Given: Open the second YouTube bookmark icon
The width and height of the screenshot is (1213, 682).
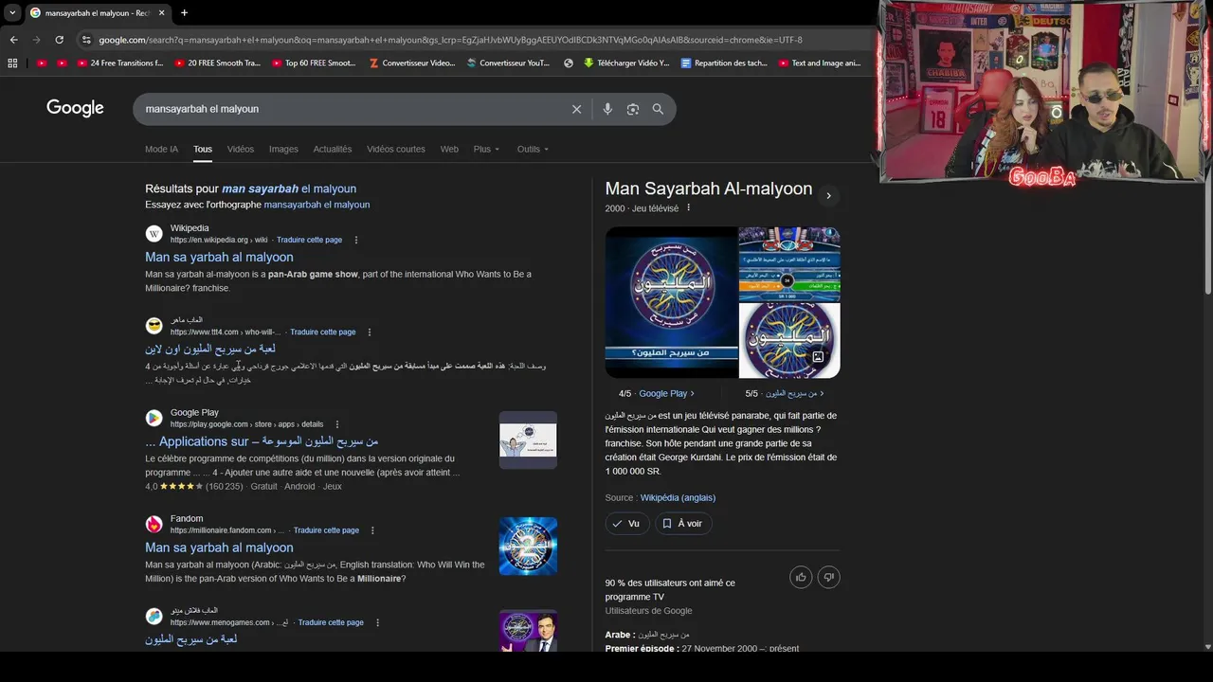Looking at the screenshot, I should point(62,63).
